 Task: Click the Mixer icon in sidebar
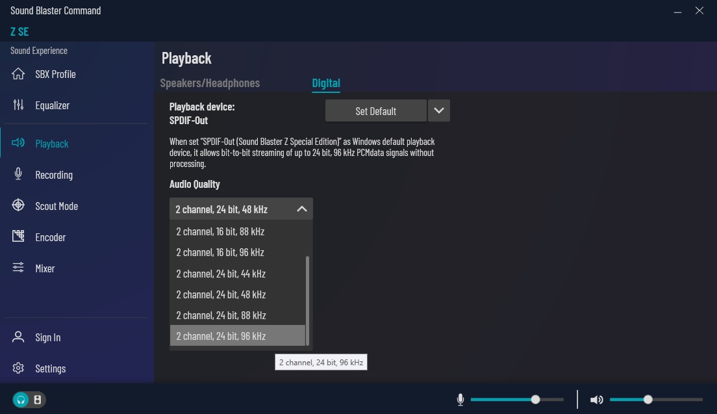pyautogui.click(x=18, y=267)
